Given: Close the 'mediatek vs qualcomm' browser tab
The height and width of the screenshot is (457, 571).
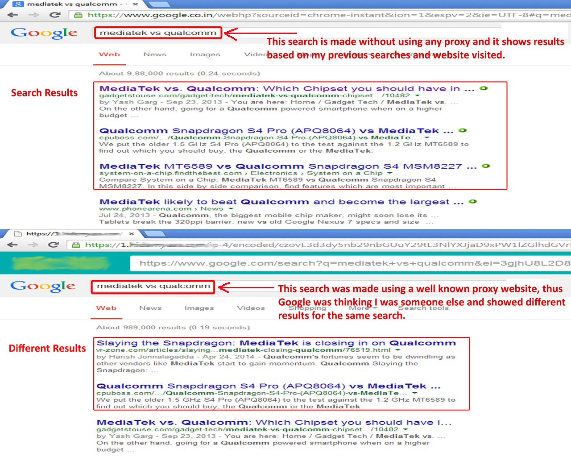Looking at the screenshot, I should [135, 4].
